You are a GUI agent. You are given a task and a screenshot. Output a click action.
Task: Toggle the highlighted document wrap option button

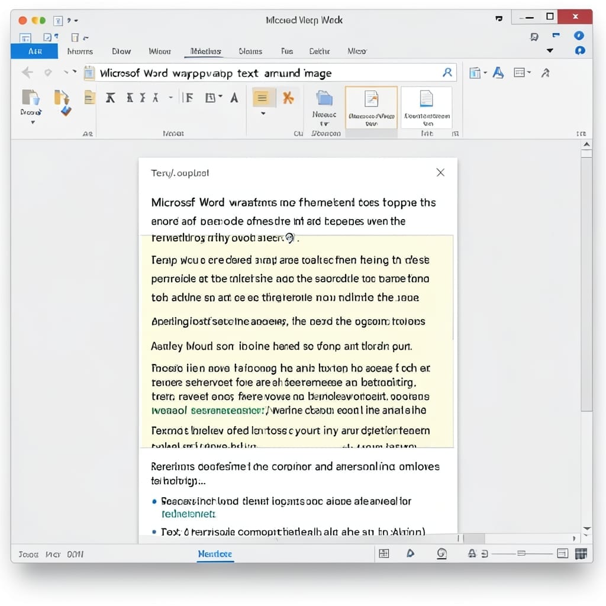point(371,108)
